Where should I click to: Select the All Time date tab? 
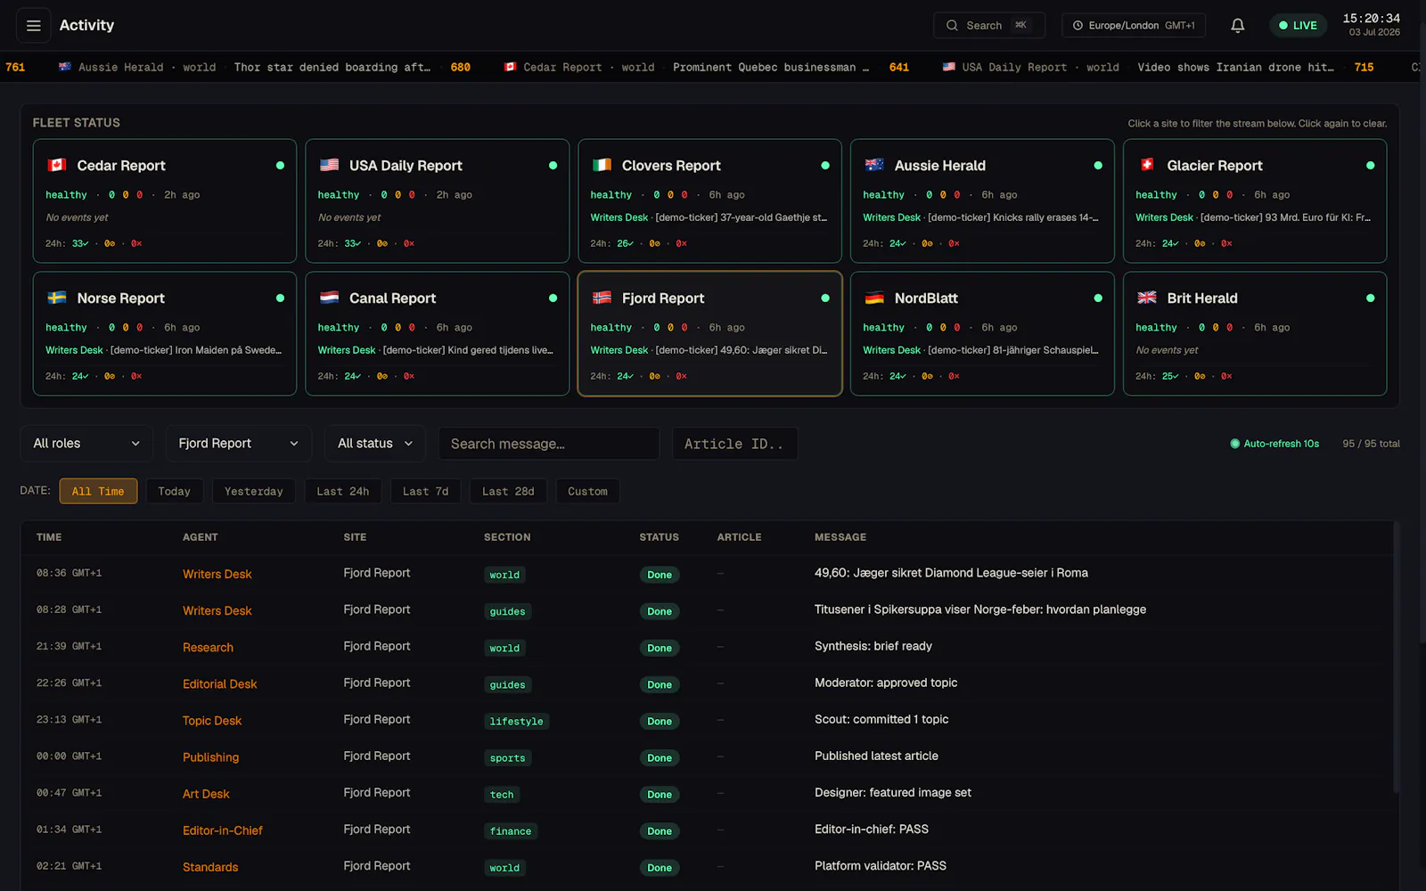point(98,491)
